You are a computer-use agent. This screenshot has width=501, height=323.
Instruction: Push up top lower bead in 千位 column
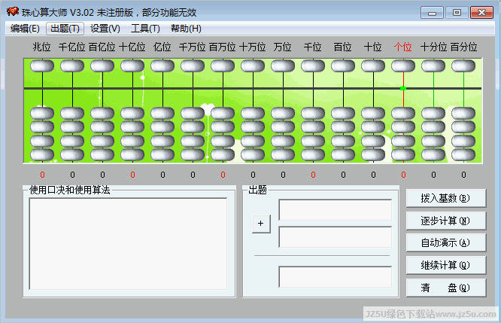pyautogui.click(x=313, y=113)
